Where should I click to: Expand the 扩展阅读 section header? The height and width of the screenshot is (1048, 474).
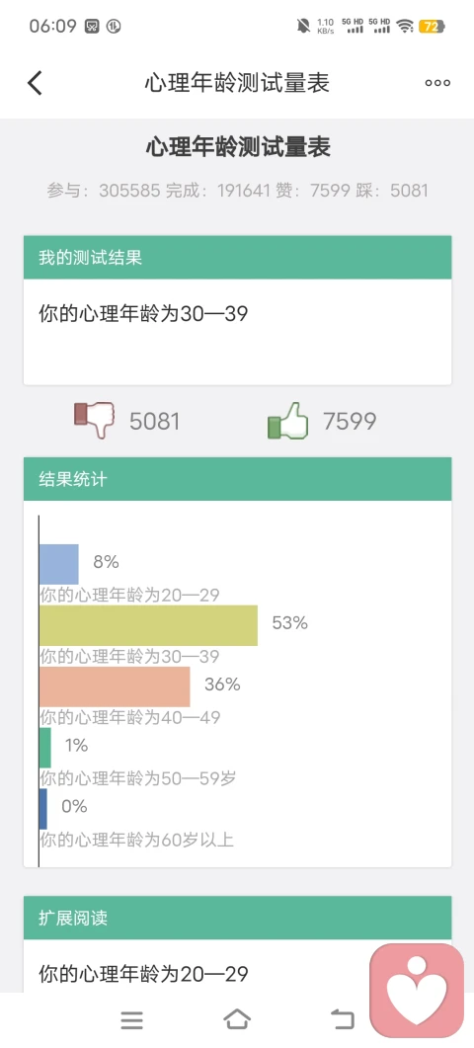pyautogui.click(x=237, y=918)
